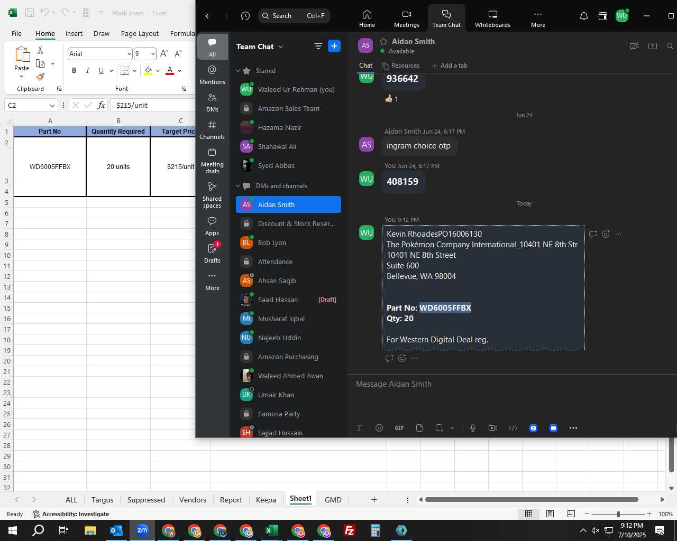The height and width of the screenshot is (541, 677).
Task: Open the Arial font name dropdown
Action: pos(129,54)
